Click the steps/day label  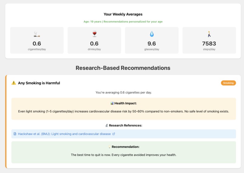209,49
